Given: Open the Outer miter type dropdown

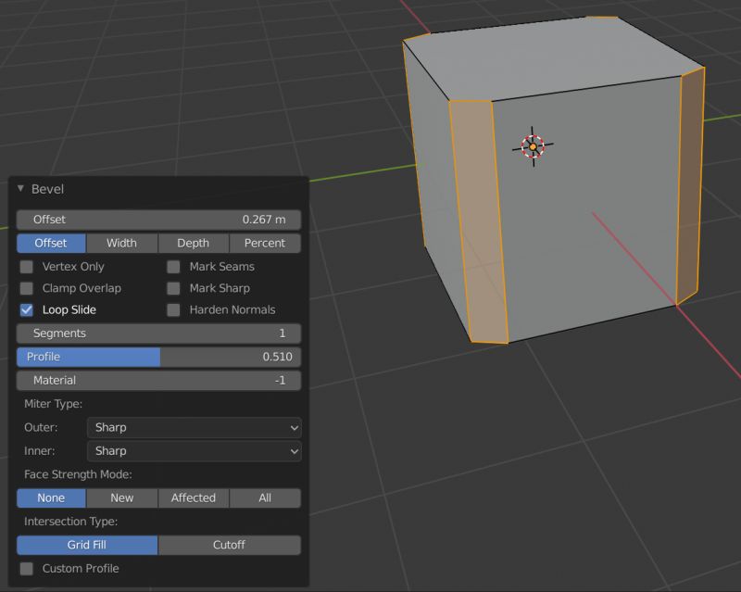Looking at the screenshot, I should click(x=194, y=427).
